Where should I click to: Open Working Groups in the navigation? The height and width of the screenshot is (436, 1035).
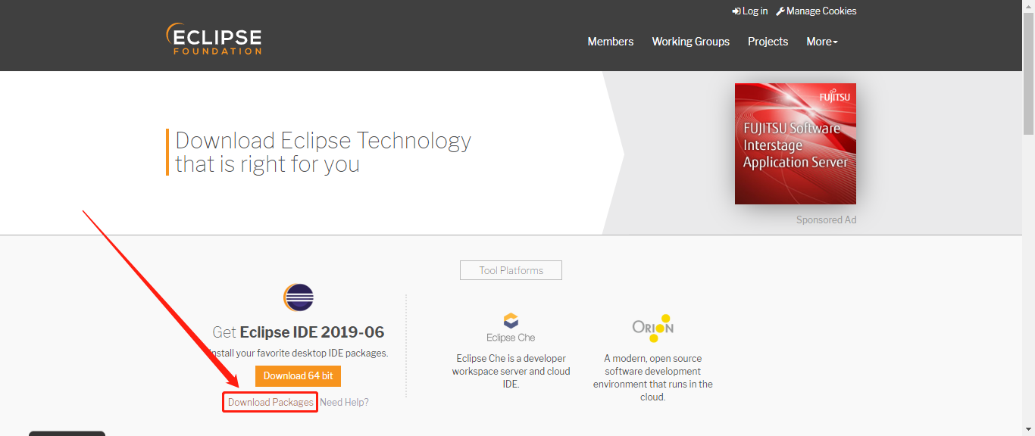(691, 42)
